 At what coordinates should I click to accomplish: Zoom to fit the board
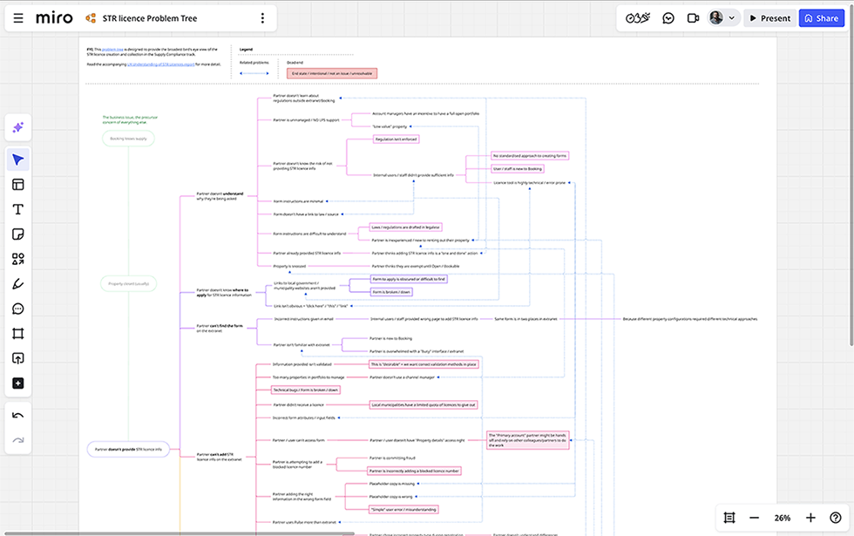[x=729, y=517]
